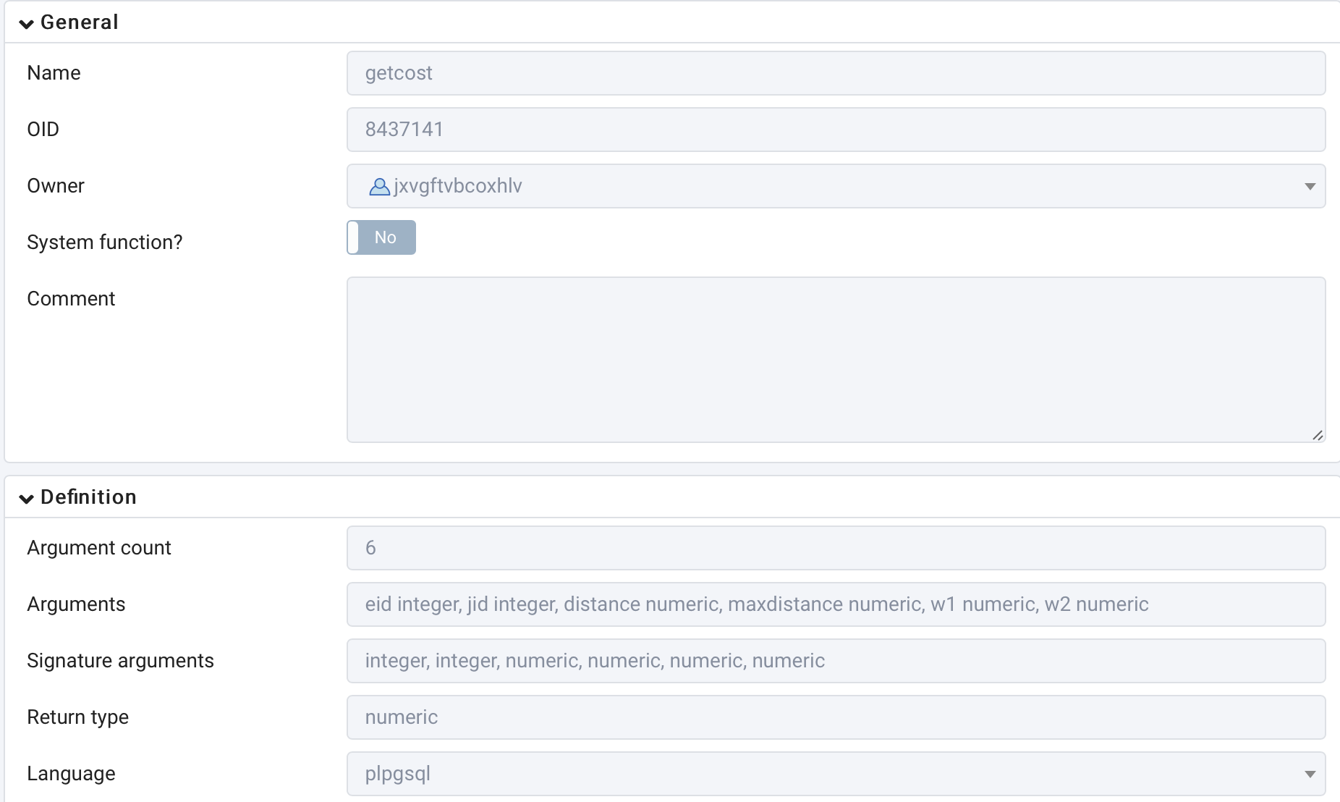Click the user icon in Owner field
1340x802 pixels.
(x=379, y=187)
